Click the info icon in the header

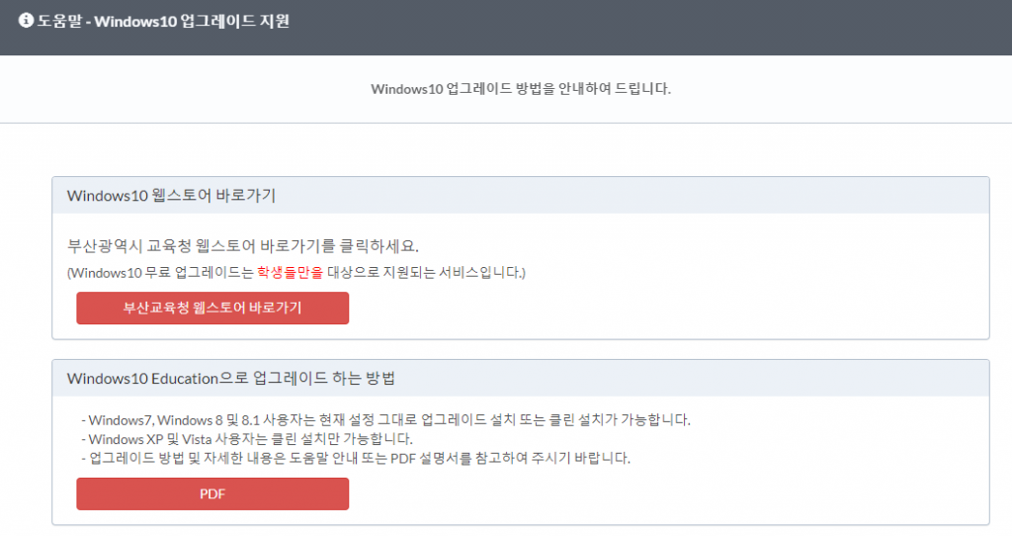[27, 21]
